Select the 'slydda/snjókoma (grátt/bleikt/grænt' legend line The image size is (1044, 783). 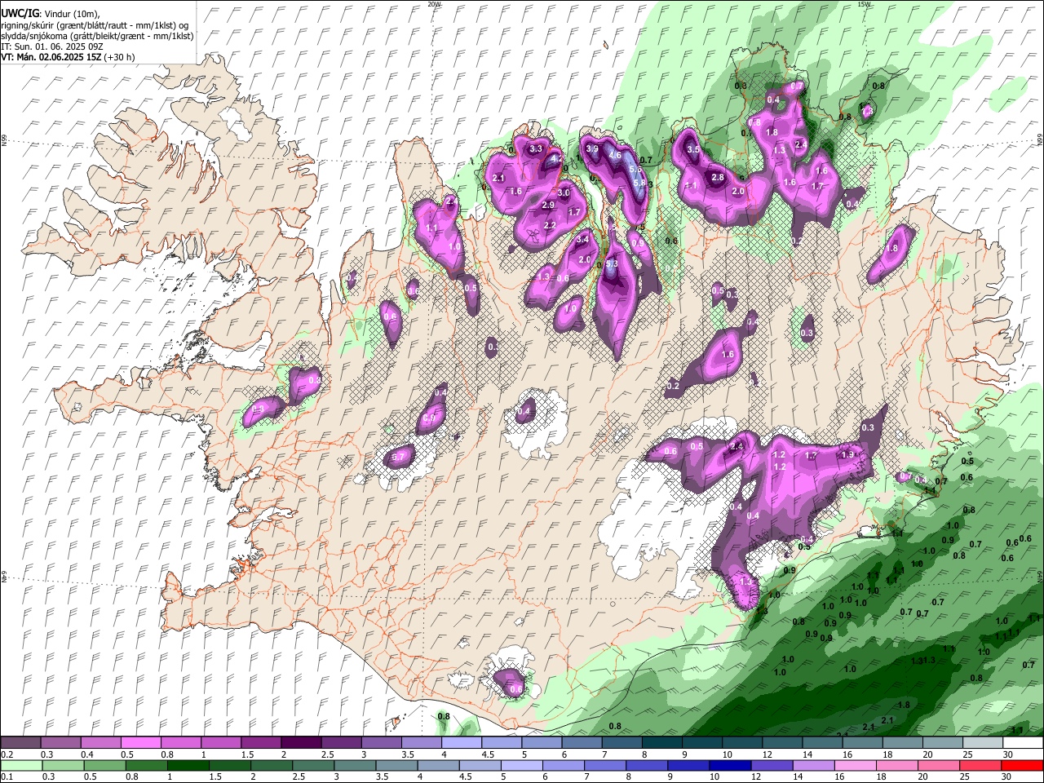(97, 36)
